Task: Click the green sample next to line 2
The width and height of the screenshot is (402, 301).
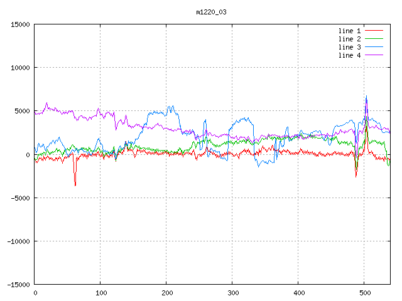Action: (x=374, y=39)
